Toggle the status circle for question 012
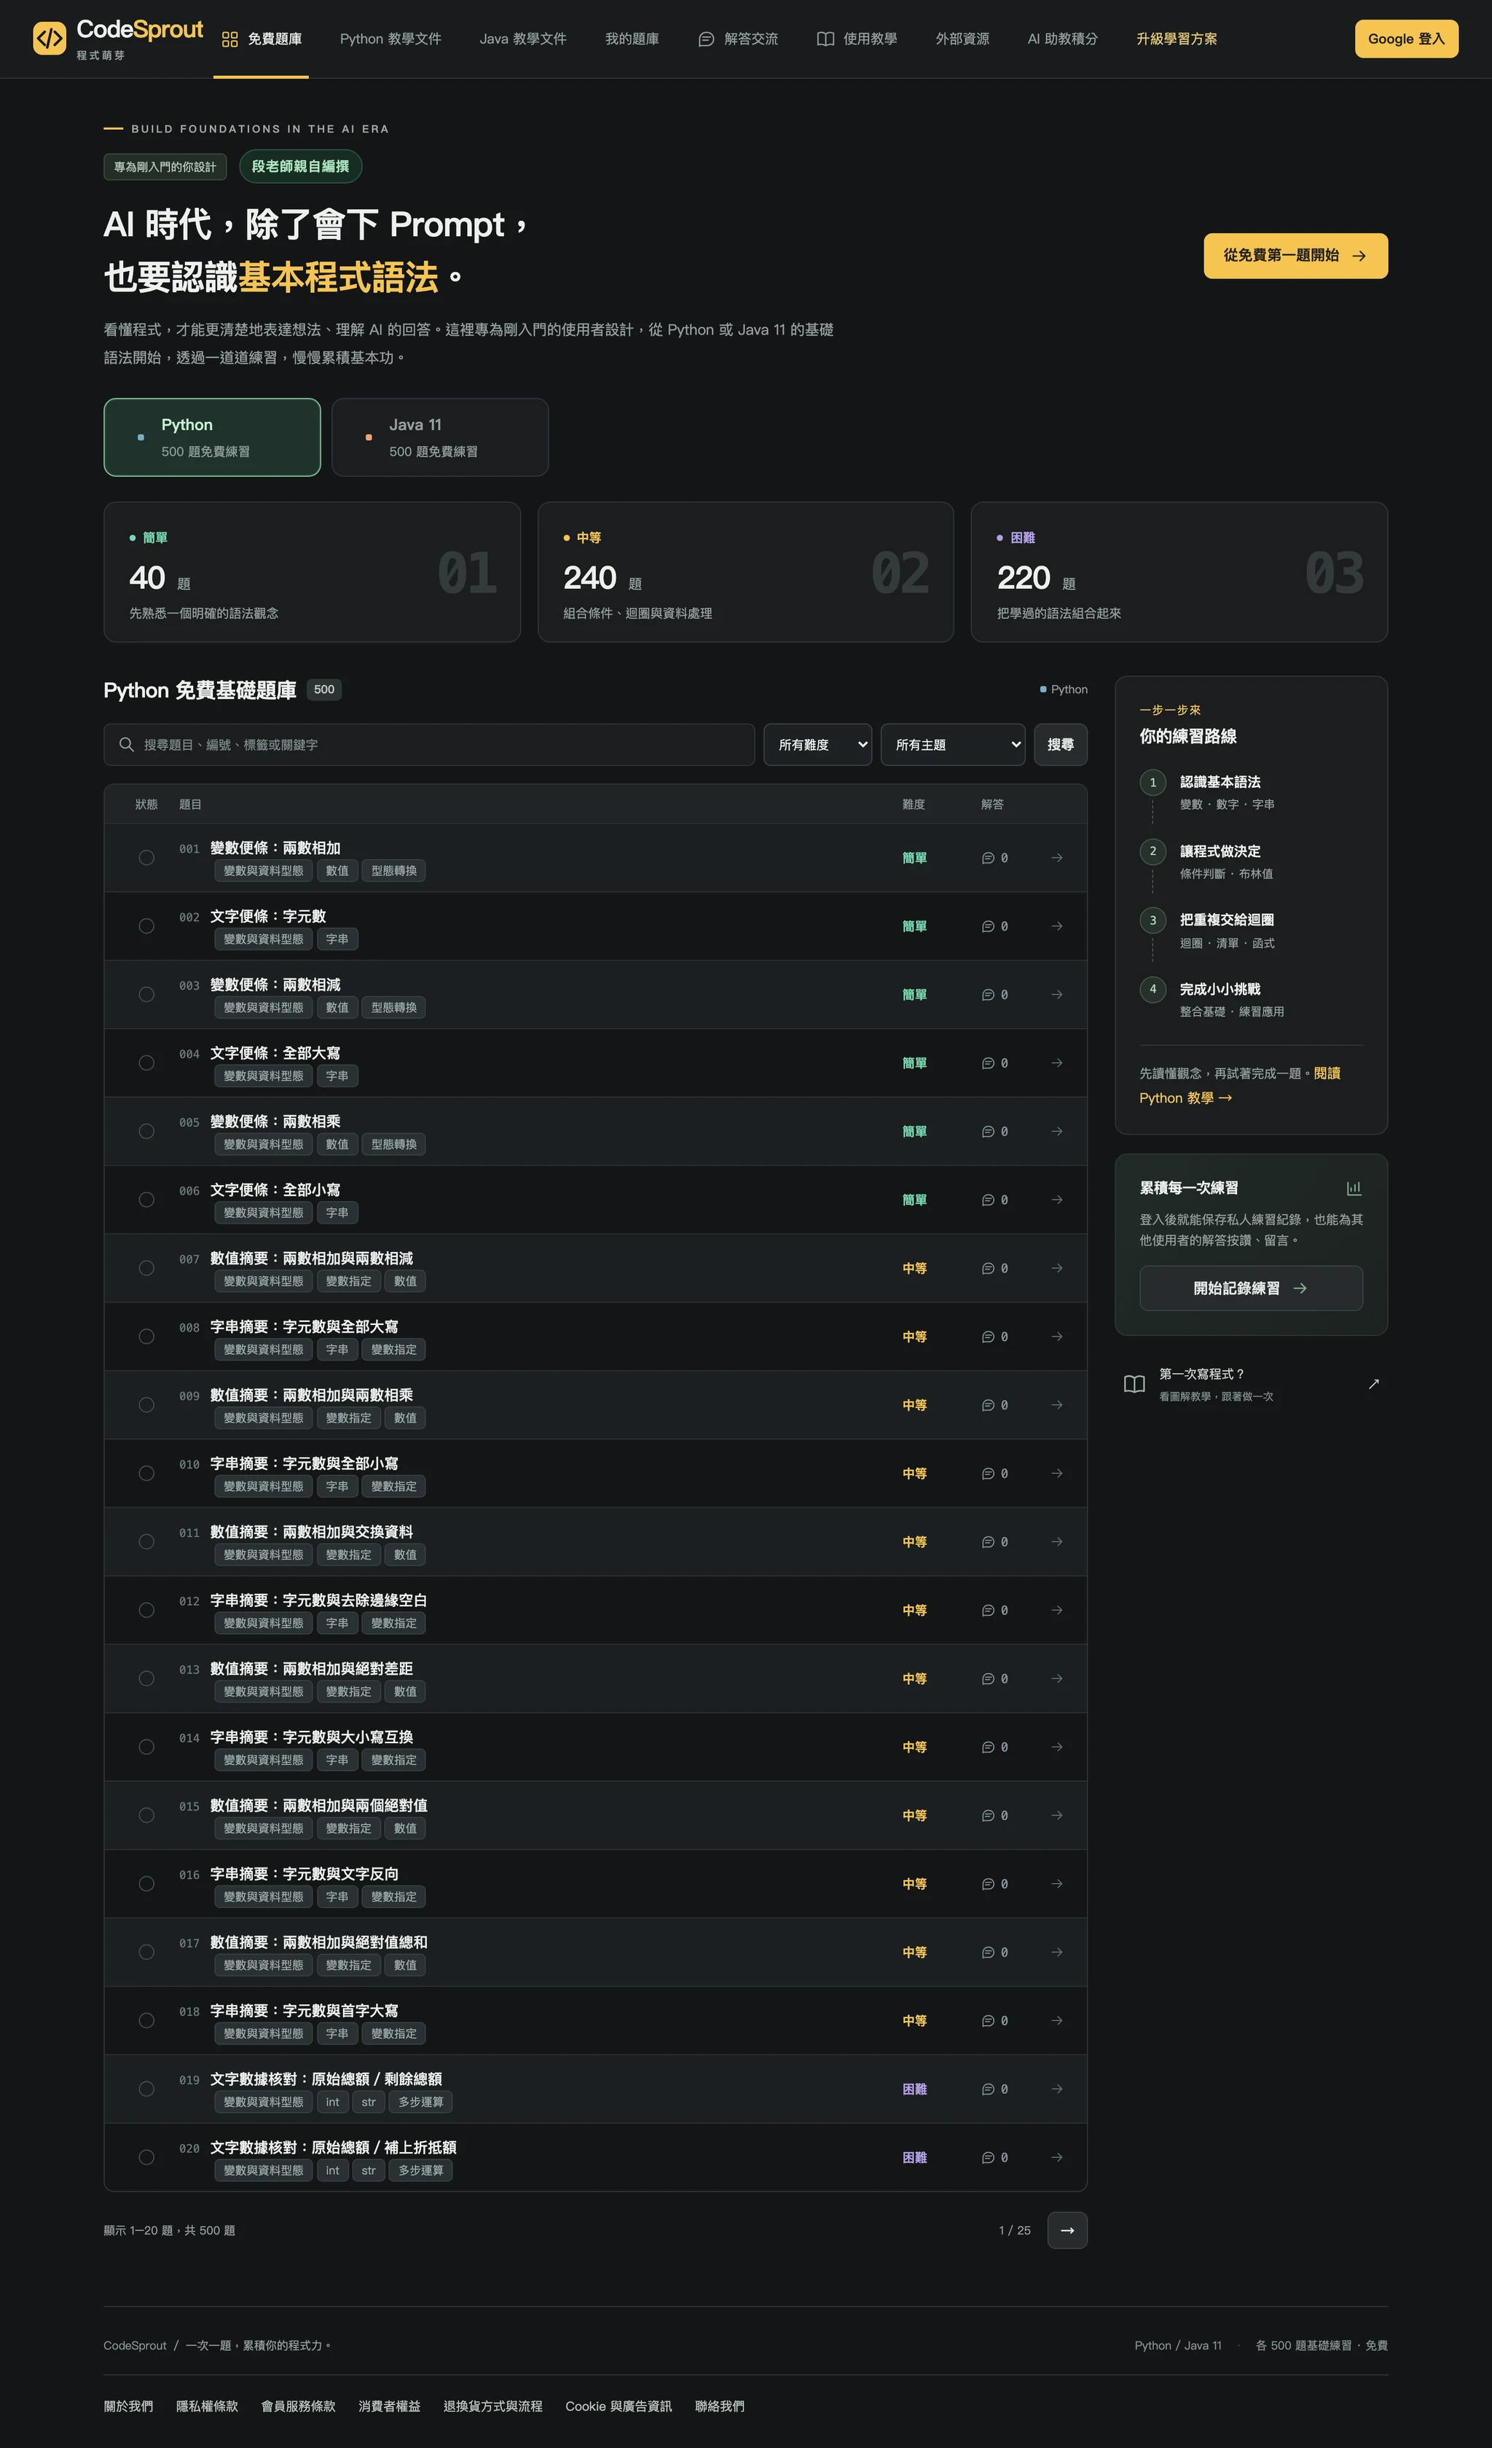Screen dimensions: 1492x2448 click(x=146, y=1609)
